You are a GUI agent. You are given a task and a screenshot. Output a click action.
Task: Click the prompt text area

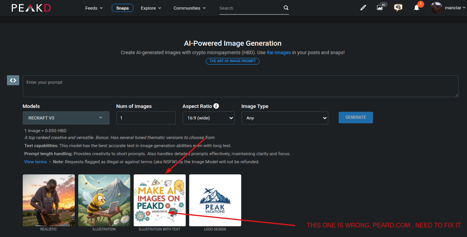click(x=240, y=86)
